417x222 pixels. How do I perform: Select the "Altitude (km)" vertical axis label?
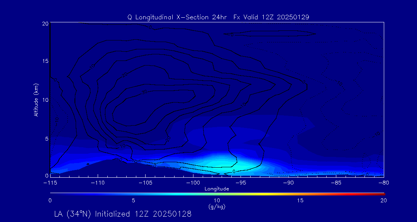(x=36, y=99)
